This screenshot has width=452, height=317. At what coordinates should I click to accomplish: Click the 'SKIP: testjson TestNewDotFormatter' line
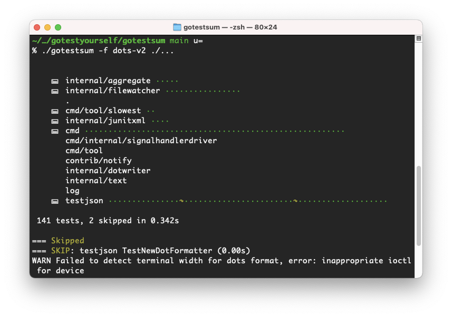pyautogui.click(x=141, y=251)
